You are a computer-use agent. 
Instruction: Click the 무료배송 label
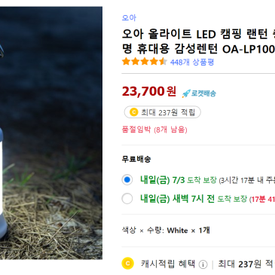(136, 159)
